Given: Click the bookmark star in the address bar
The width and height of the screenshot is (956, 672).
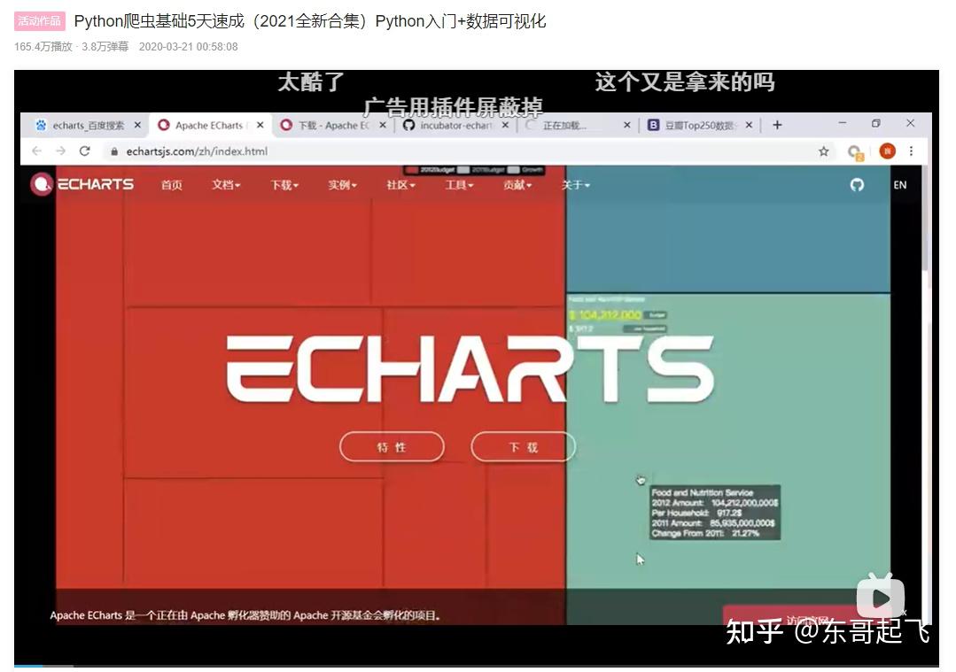Looking at the screenshot, I should pyautogui.click(x=824, y=152).
